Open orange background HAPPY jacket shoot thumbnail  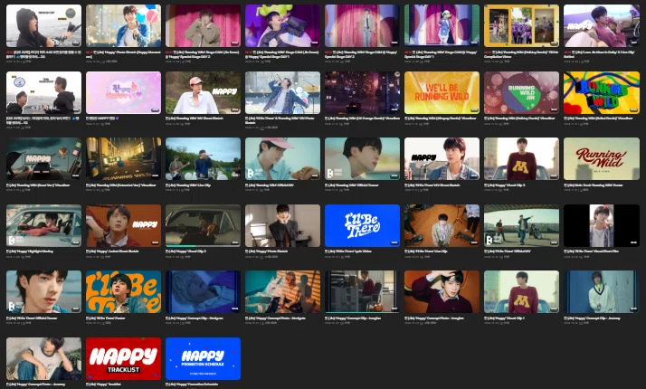(x=124, y=226)
